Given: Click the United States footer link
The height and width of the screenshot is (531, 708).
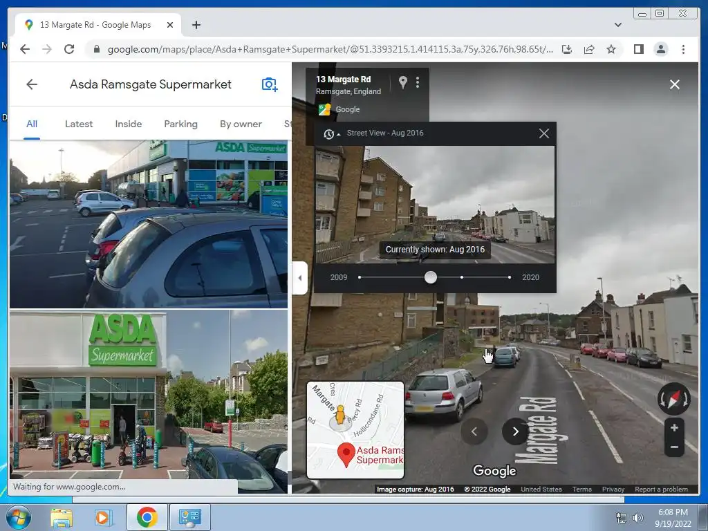Looking at the screenshot, I should tap(541, 489).
